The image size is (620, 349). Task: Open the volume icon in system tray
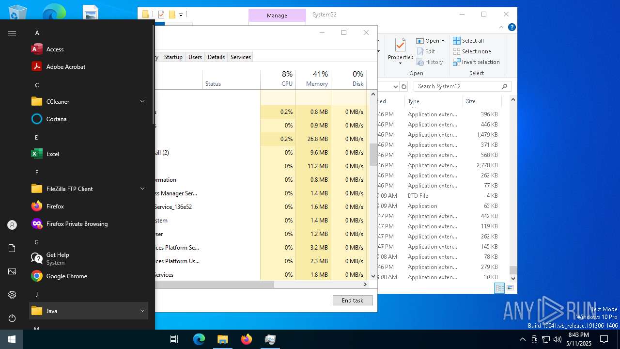557,339
